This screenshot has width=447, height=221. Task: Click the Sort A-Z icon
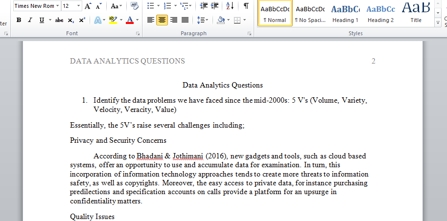230,6
